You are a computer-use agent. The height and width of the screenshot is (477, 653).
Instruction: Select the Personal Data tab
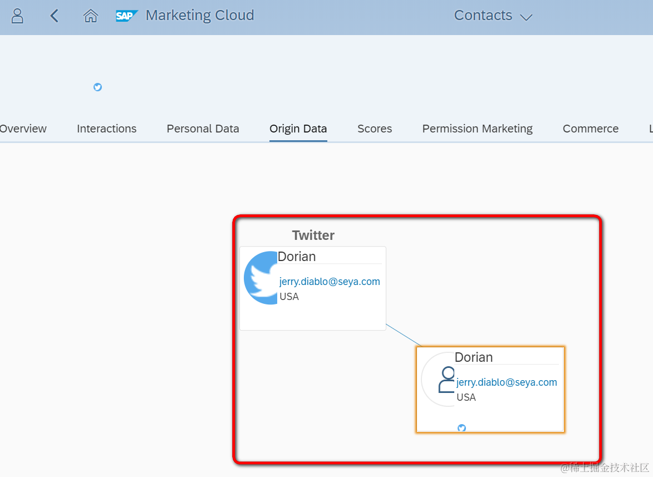pyautogui.click(x=203, y=129)
